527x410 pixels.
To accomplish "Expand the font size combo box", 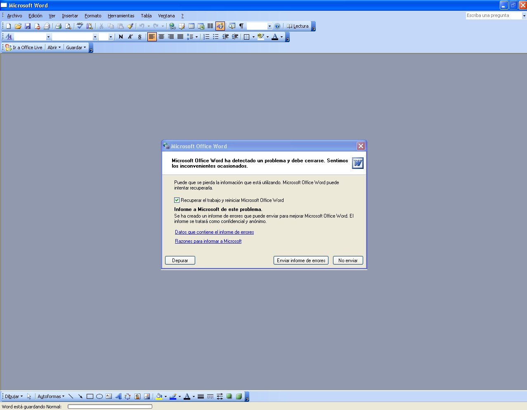I will click(111, 37).
